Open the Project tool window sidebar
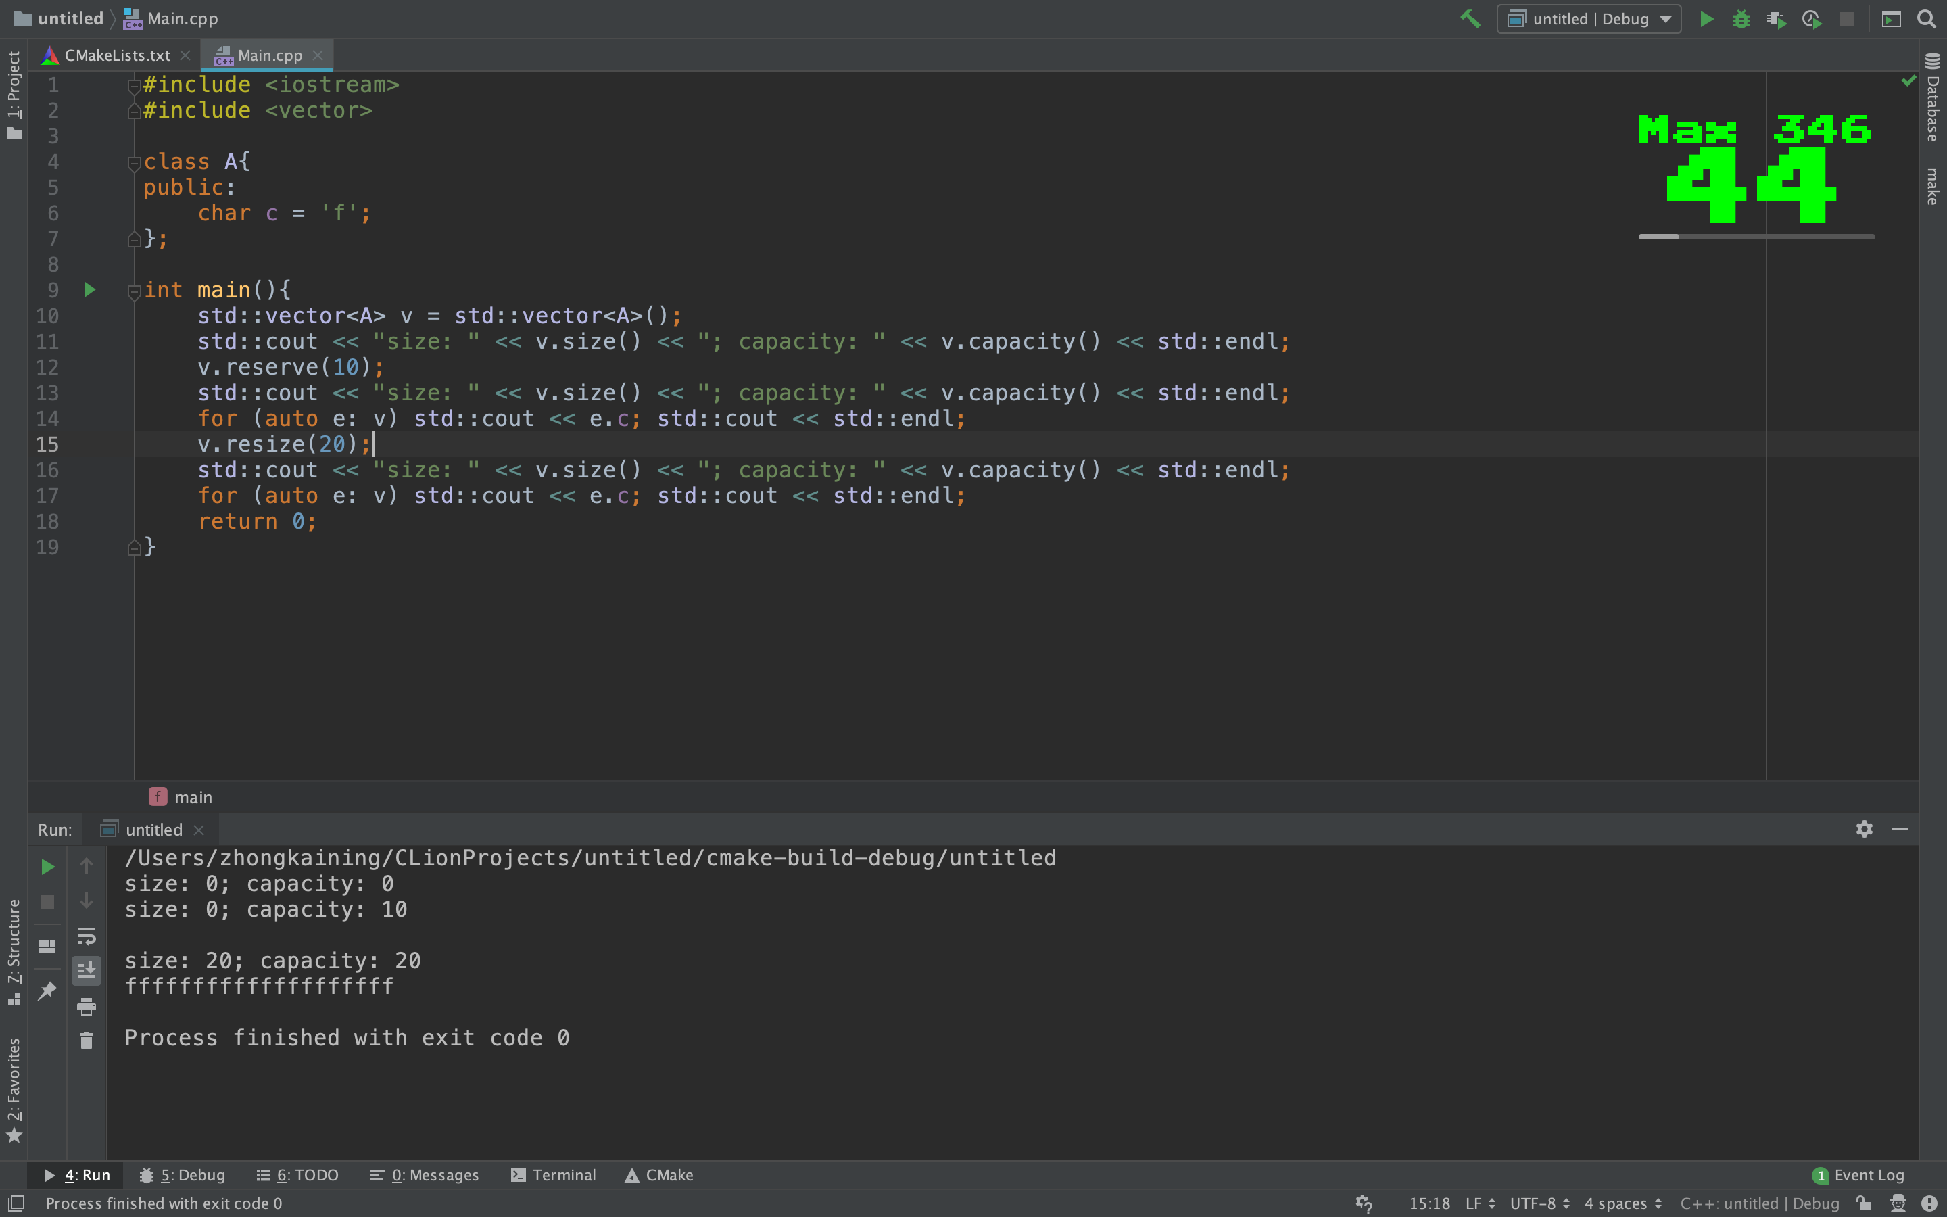Screen dimensions: 1947x1217 point(14,95)
